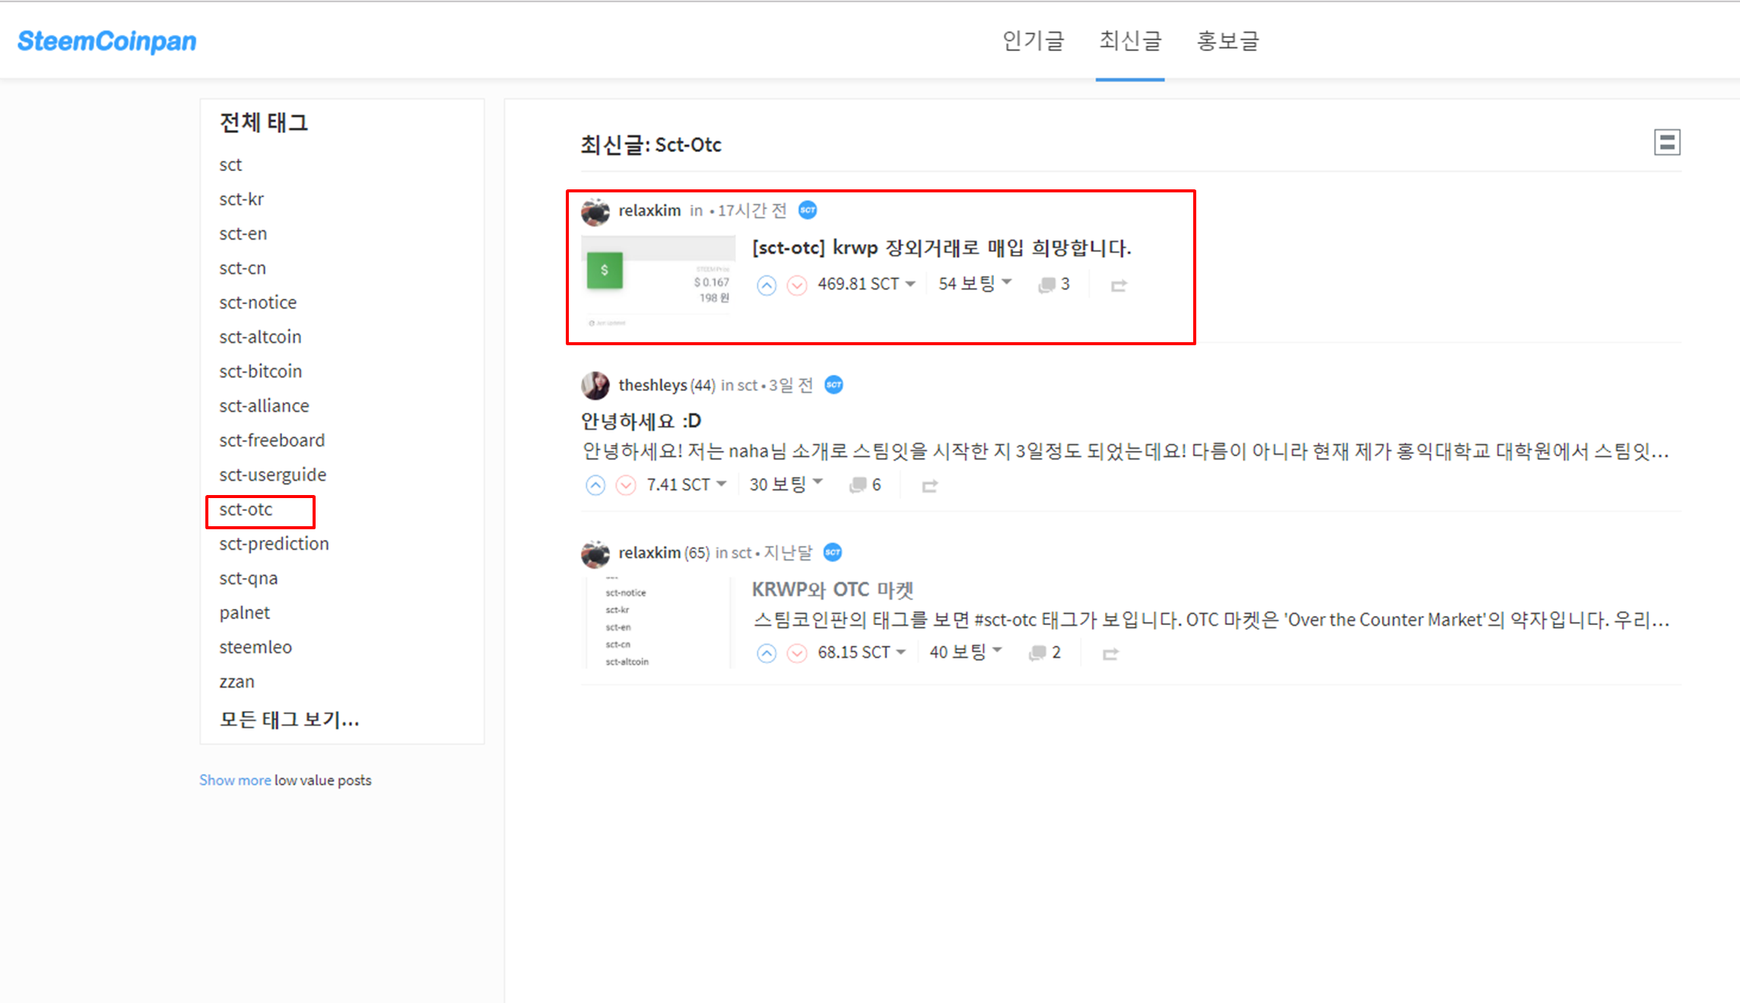Select the sct-altcoin tag

[260, 336]
